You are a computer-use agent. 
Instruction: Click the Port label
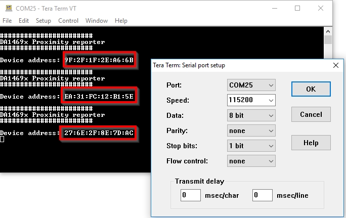click(x=174, y=85)
